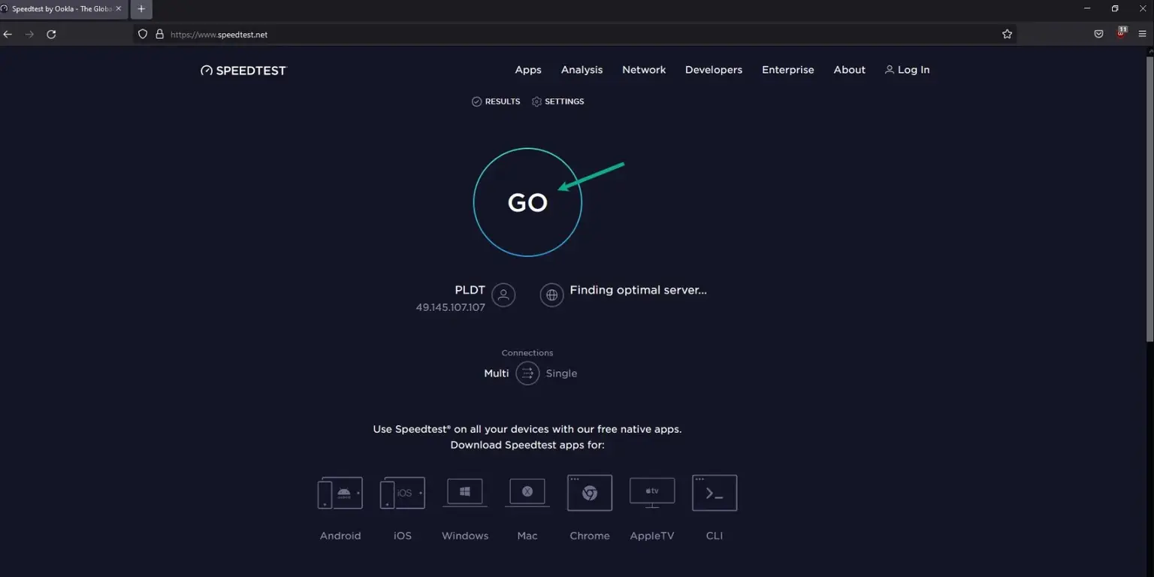
Task: Click the Finding optimal server text
Action: tap(638, 290)
